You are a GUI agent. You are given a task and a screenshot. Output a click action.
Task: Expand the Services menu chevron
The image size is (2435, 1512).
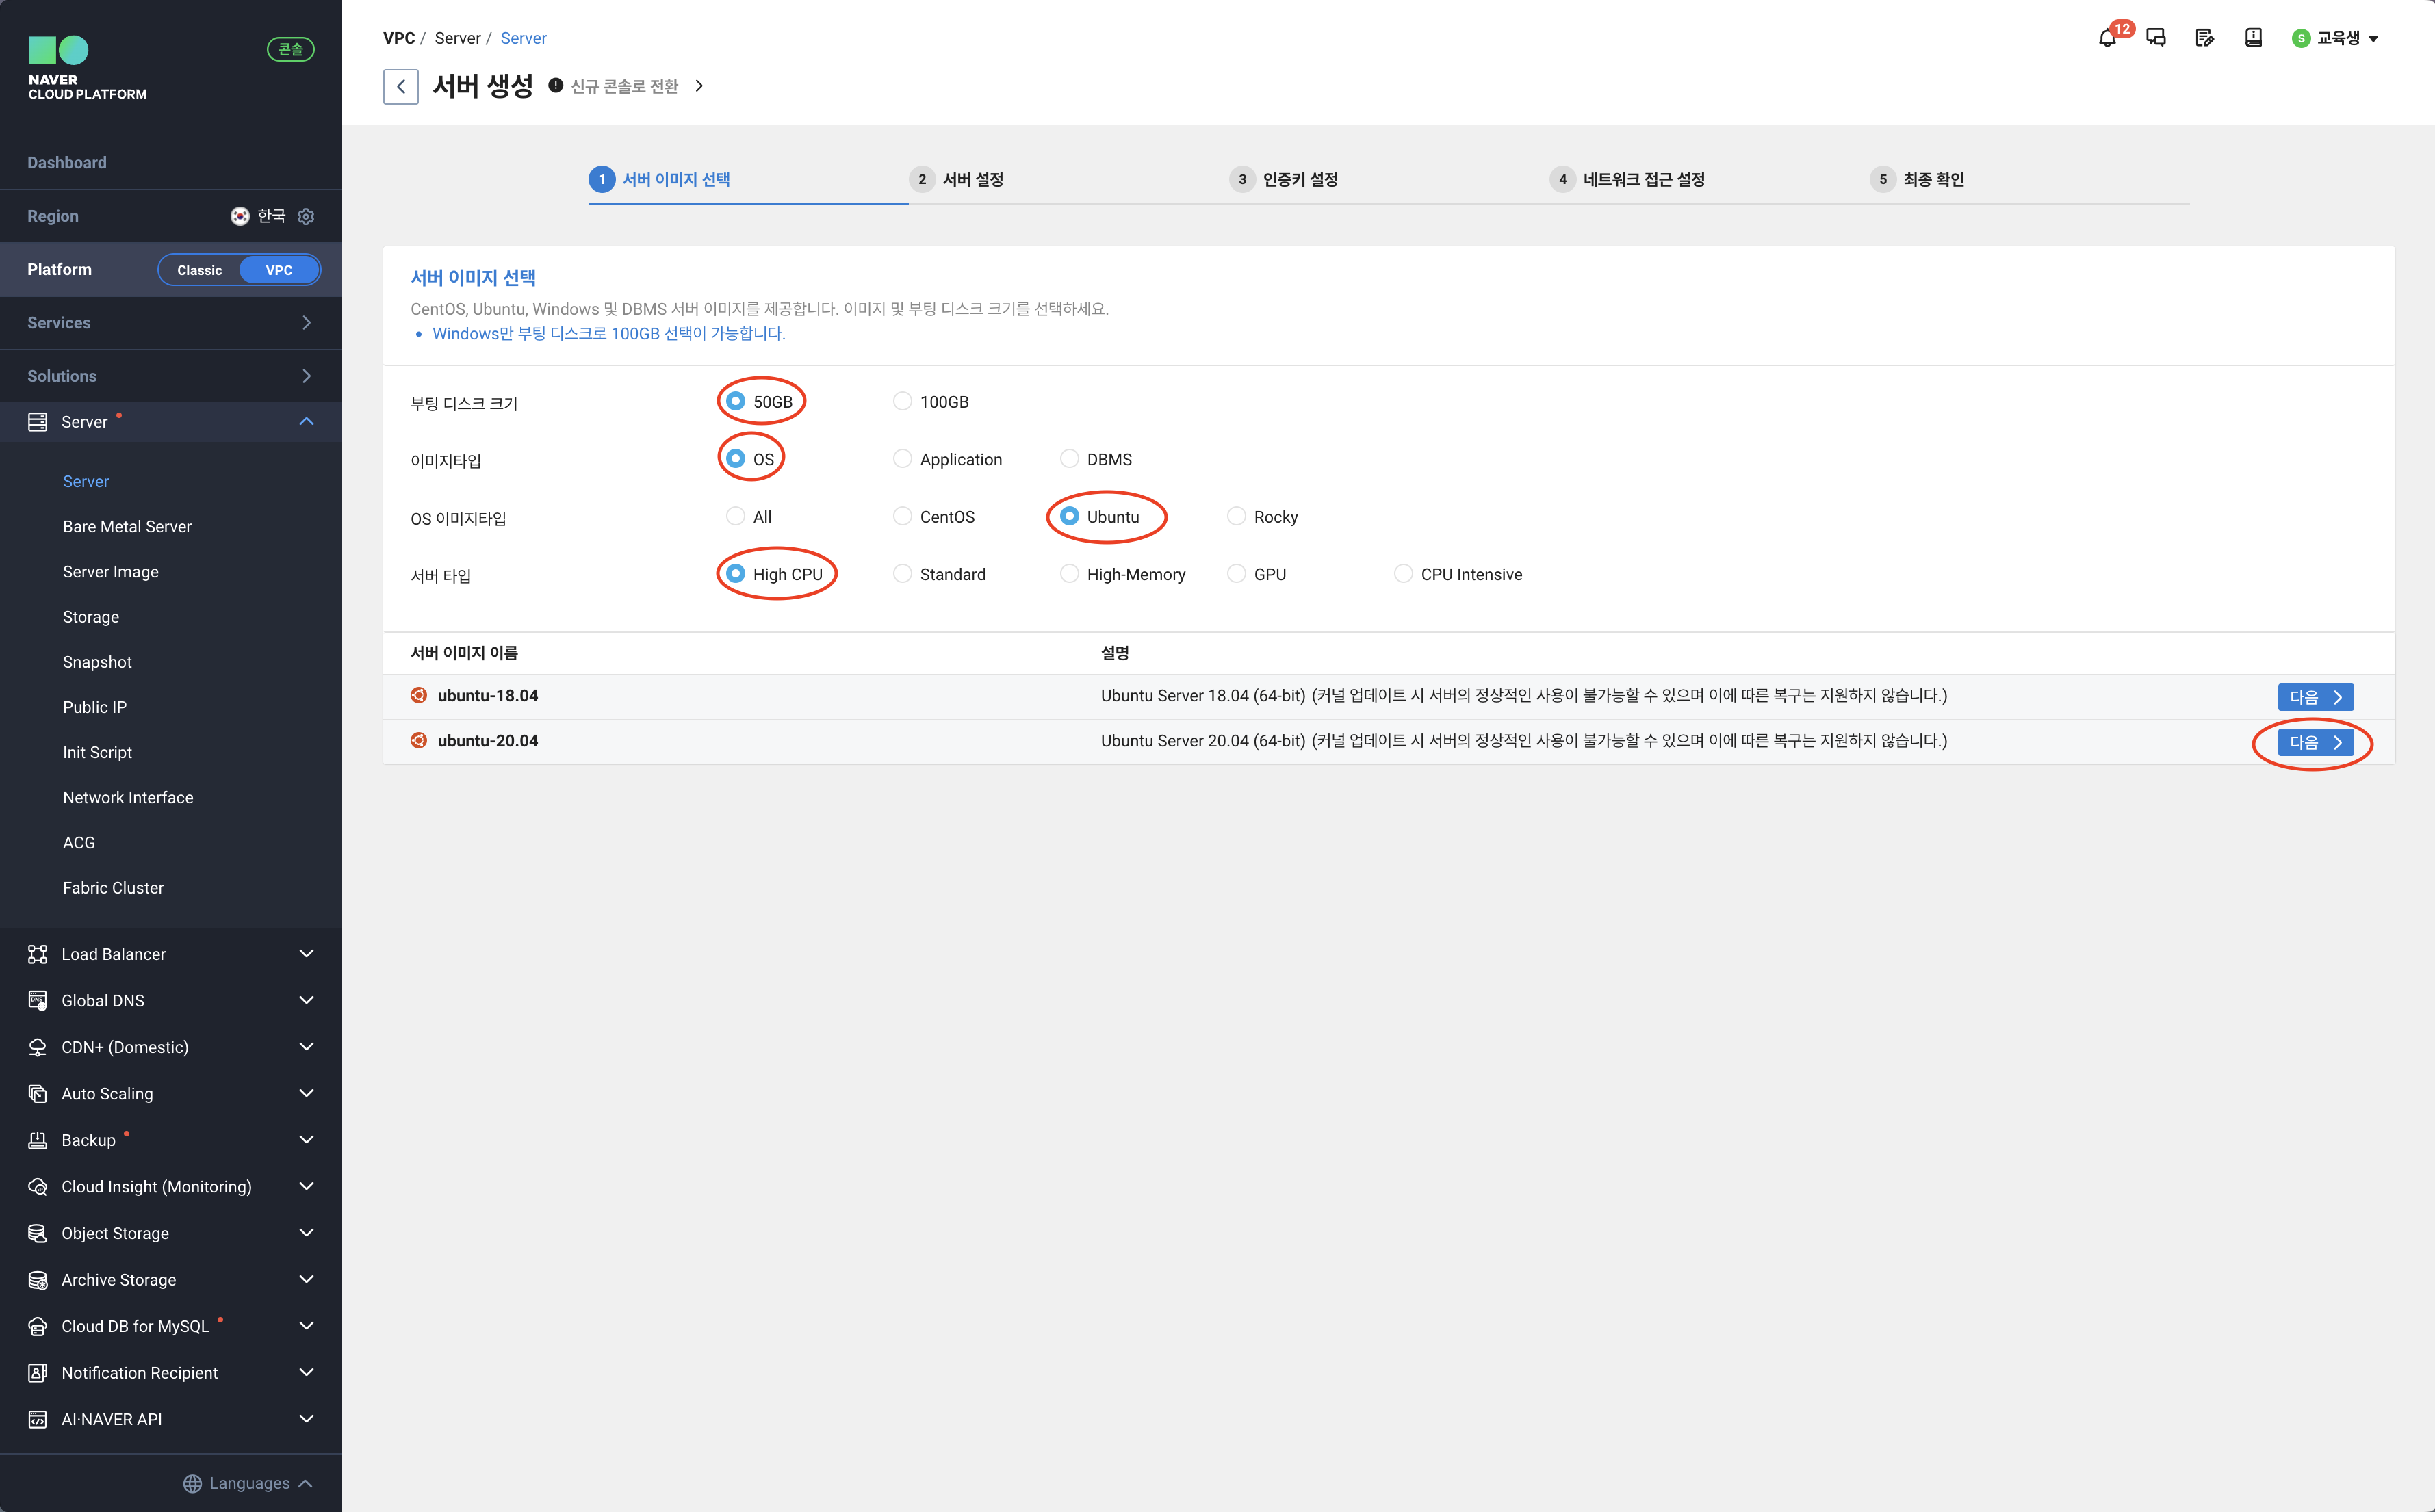coord(306,323)
